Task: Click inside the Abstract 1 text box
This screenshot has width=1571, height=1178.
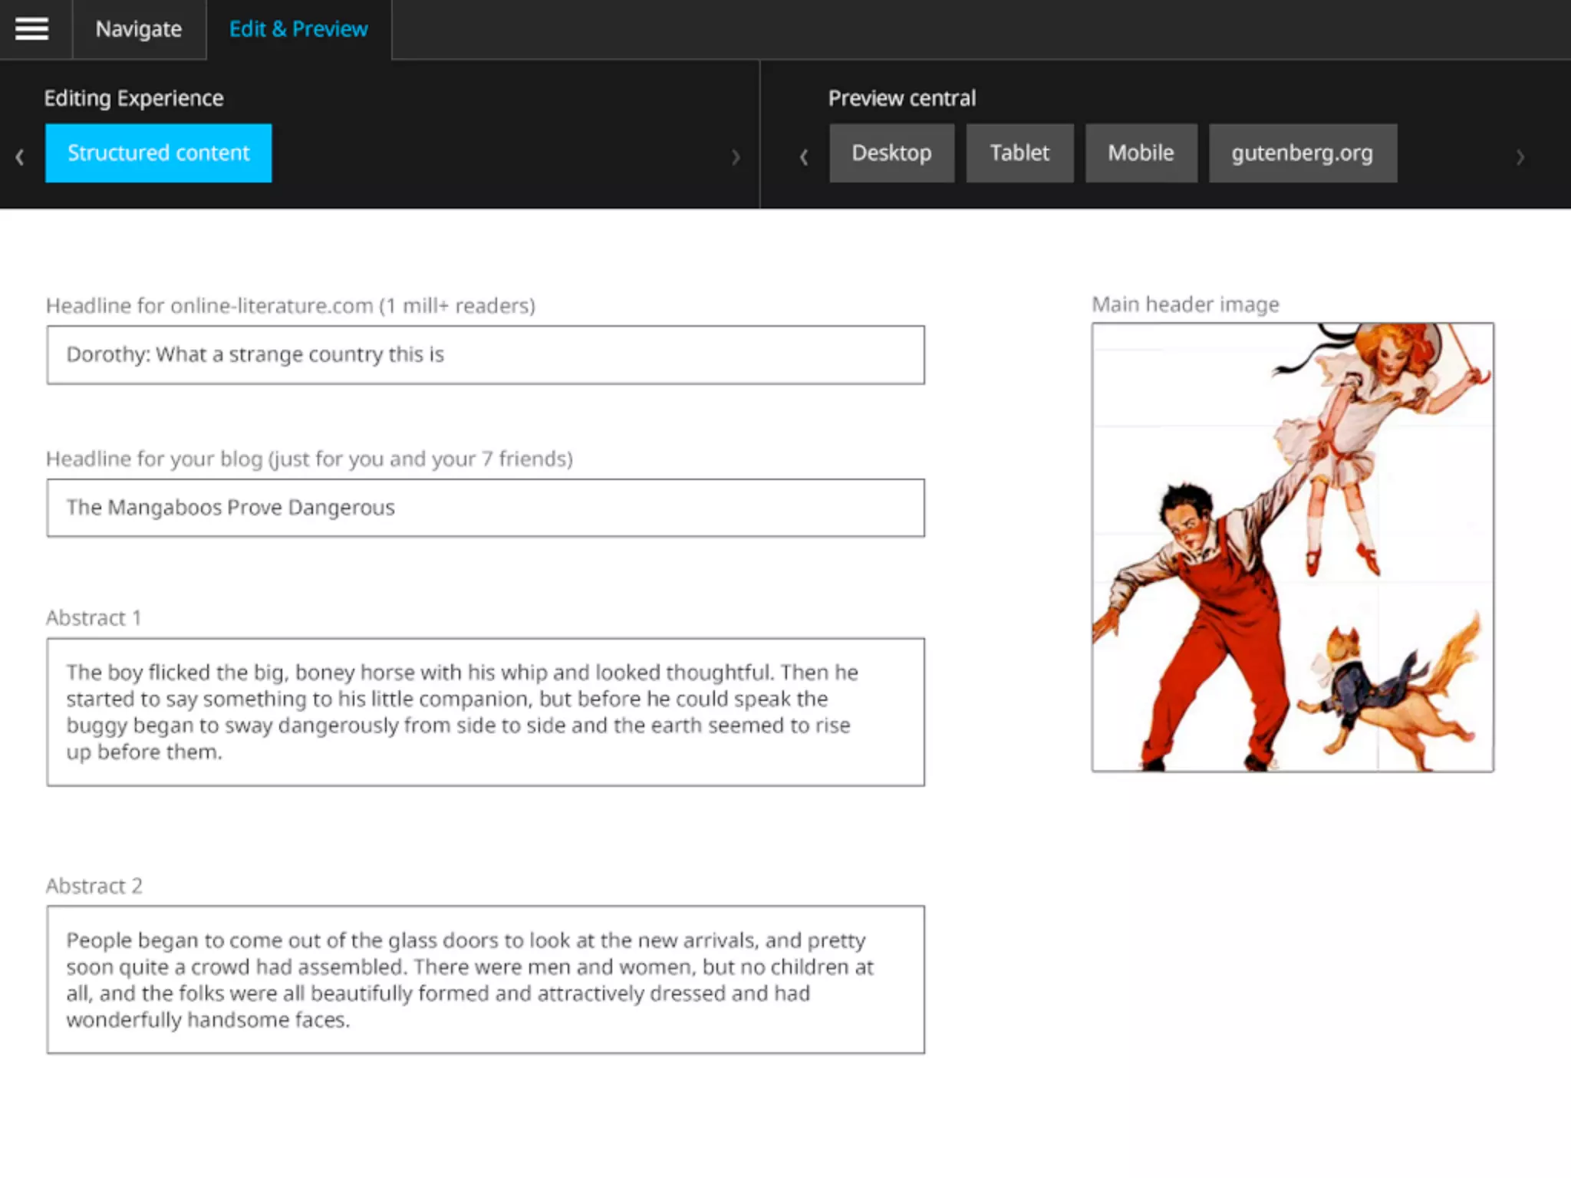Action: coord(485,712)
